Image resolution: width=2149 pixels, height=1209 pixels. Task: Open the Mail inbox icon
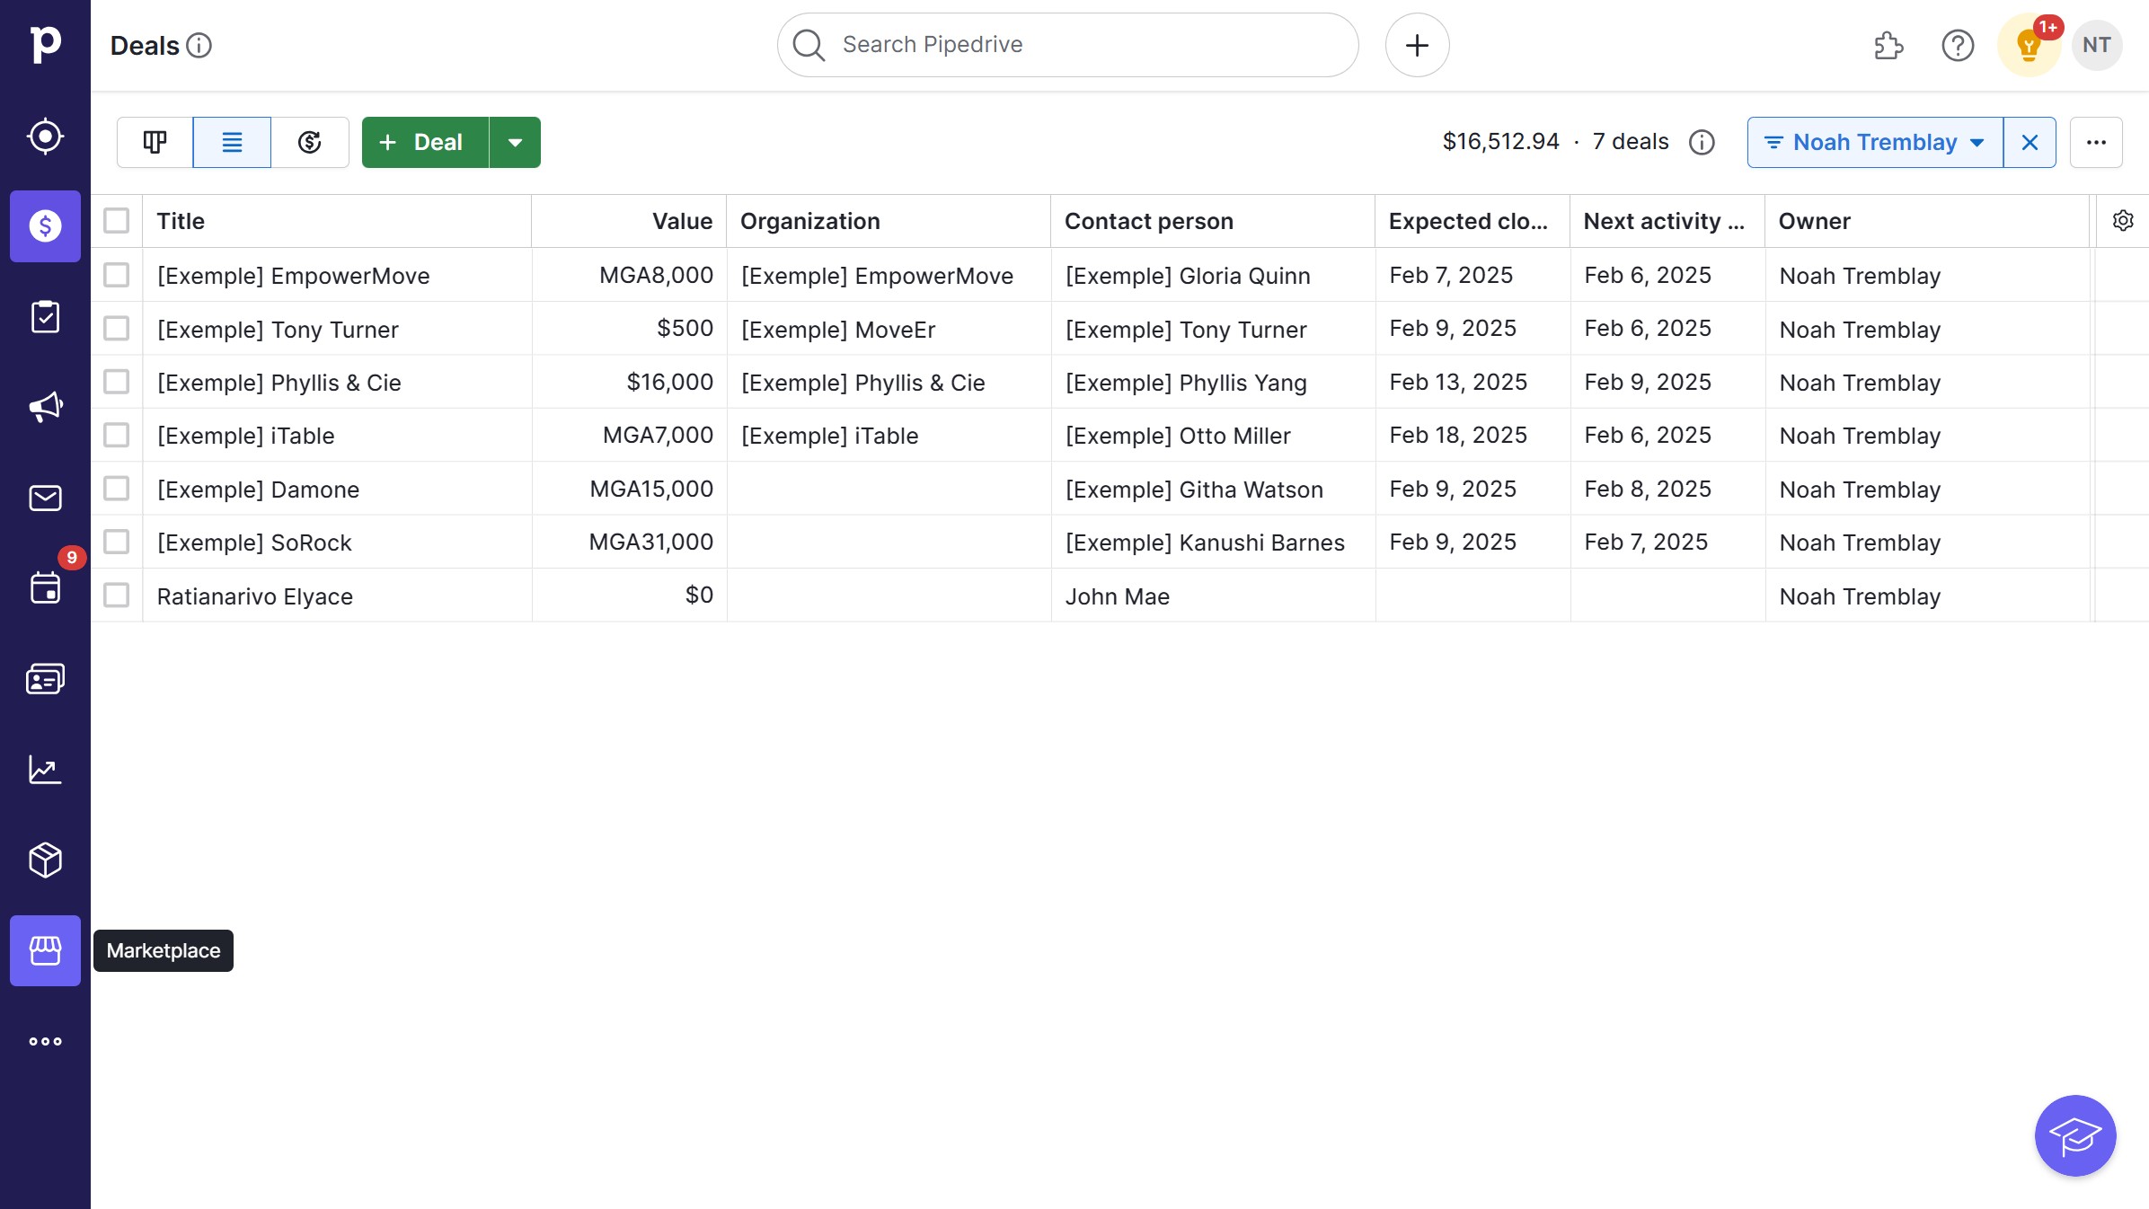pyautogui.click(x=45, y=498)
